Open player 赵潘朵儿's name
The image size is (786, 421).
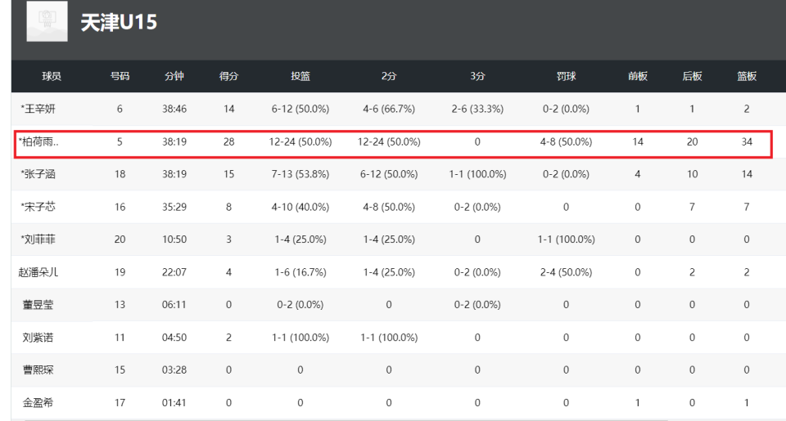click(x=38, y=272)
